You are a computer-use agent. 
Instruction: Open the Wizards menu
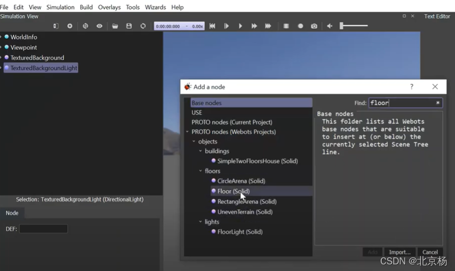155,7
